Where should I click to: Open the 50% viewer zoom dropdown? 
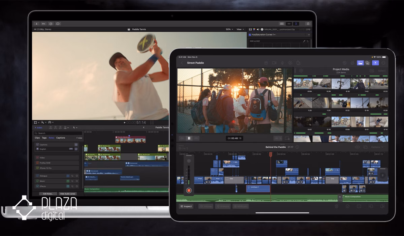229,29
